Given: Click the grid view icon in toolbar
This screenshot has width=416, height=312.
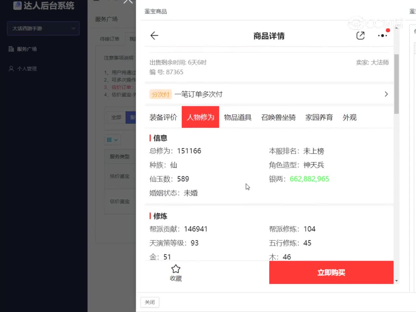Looking at the screenshot, I should coord(109,140).
